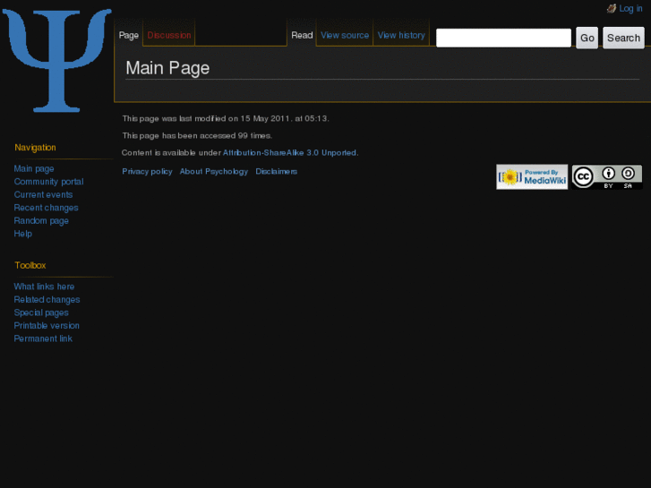Open the Community portal link
The width and height of the screenshot is (651, 488).
click(48, 182)
